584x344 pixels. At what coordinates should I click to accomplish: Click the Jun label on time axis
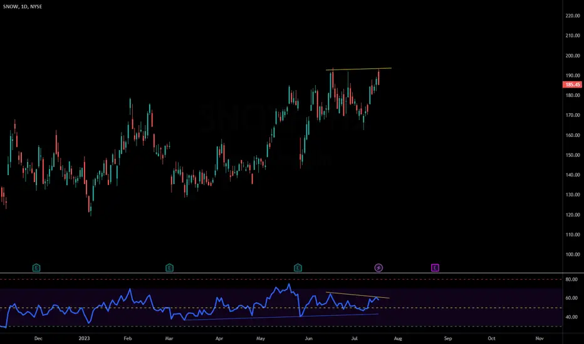(308, 338)
